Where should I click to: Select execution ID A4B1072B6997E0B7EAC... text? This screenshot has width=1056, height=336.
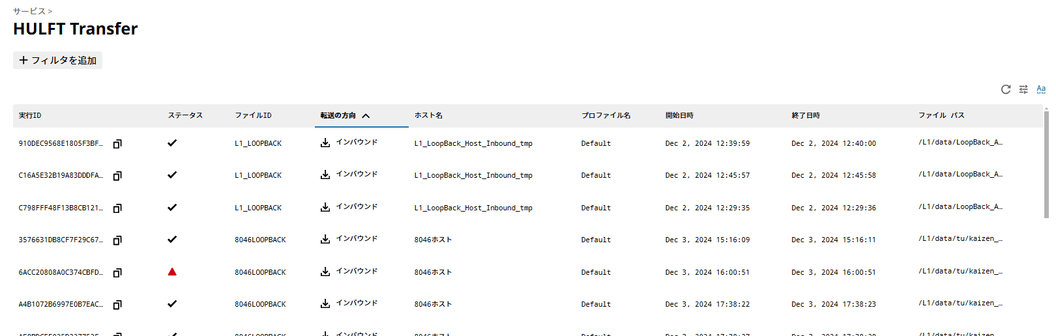61,304
